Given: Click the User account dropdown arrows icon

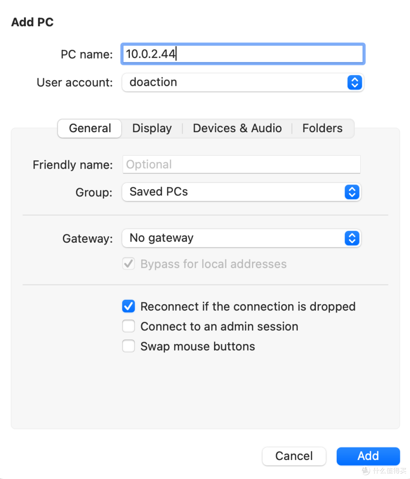Looking at the screenshot, I should [355, 82].
